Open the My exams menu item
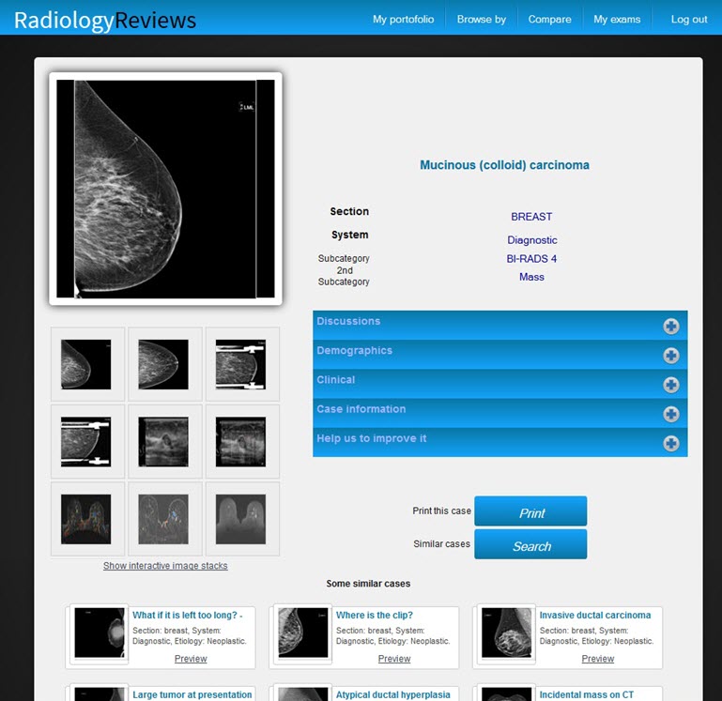Image resolution: width=722 pixels, height=701 pixels. click(617, 20)
